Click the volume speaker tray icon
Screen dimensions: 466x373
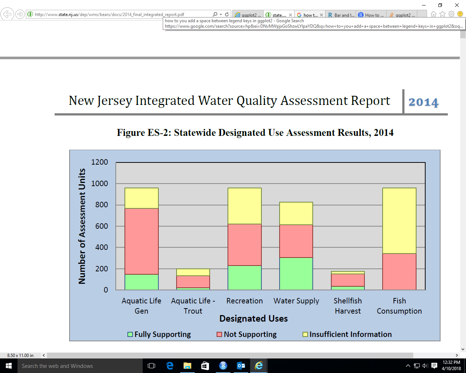[x=425, y=366]
